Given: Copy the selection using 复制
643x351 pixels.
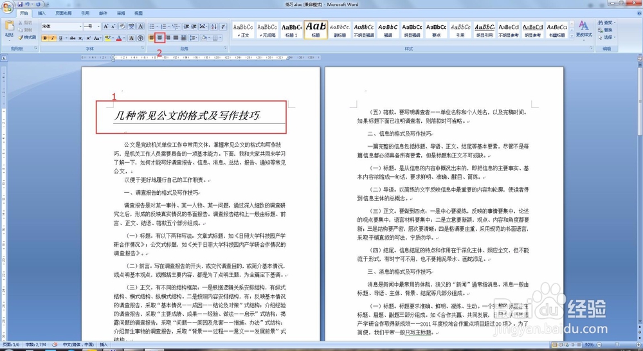Looking at the screenshot, I should point(26,30).
